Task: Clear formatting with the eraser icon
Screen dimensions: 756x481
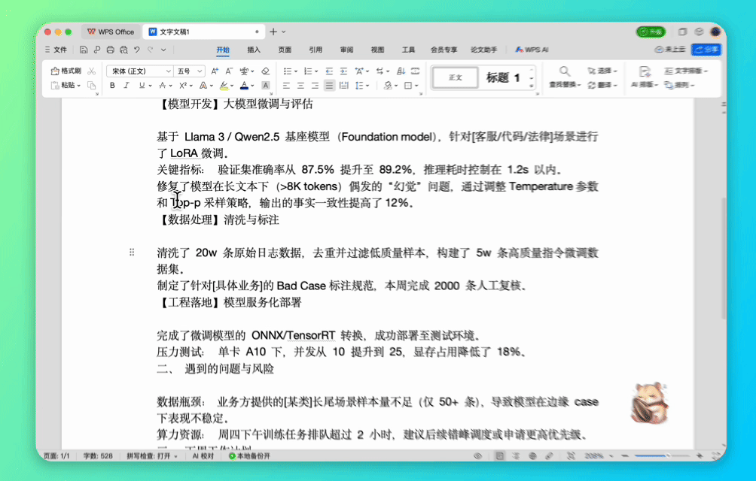Action: point(265,71)
